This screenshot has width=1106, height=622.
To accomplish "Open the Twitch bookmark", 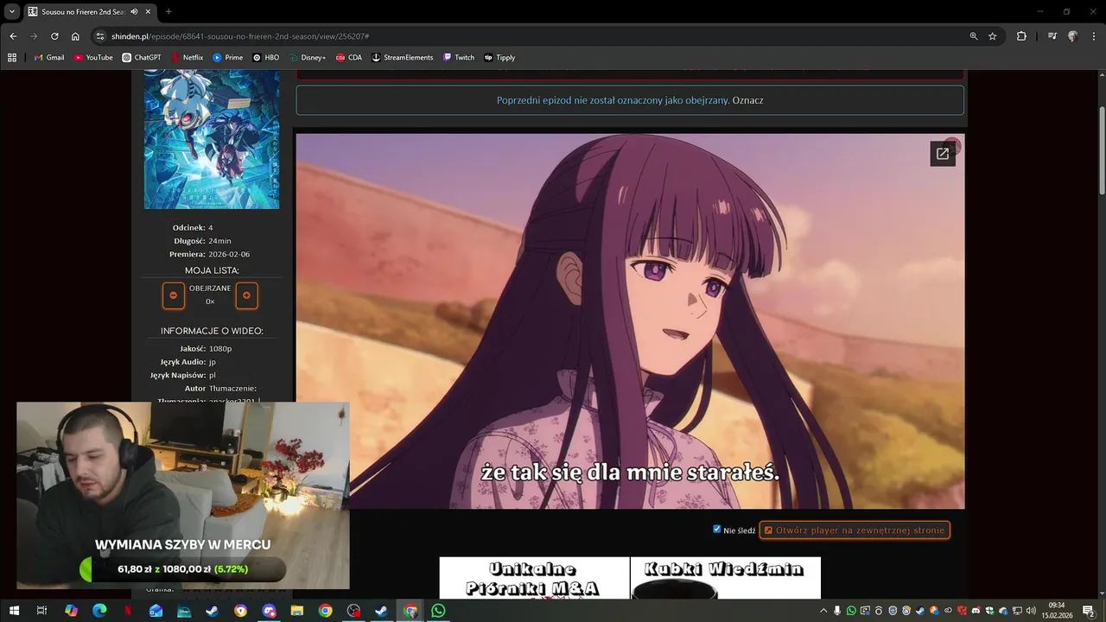I will 459,58.
